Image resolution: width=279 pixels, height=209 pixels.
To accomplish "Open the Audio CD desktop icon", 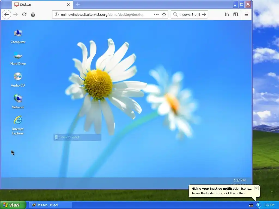I will coord(18,80).
